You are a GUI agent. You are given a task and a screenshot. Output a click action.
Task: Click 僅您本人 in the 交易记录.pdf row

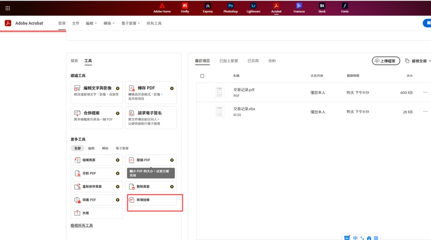(318, 92)
